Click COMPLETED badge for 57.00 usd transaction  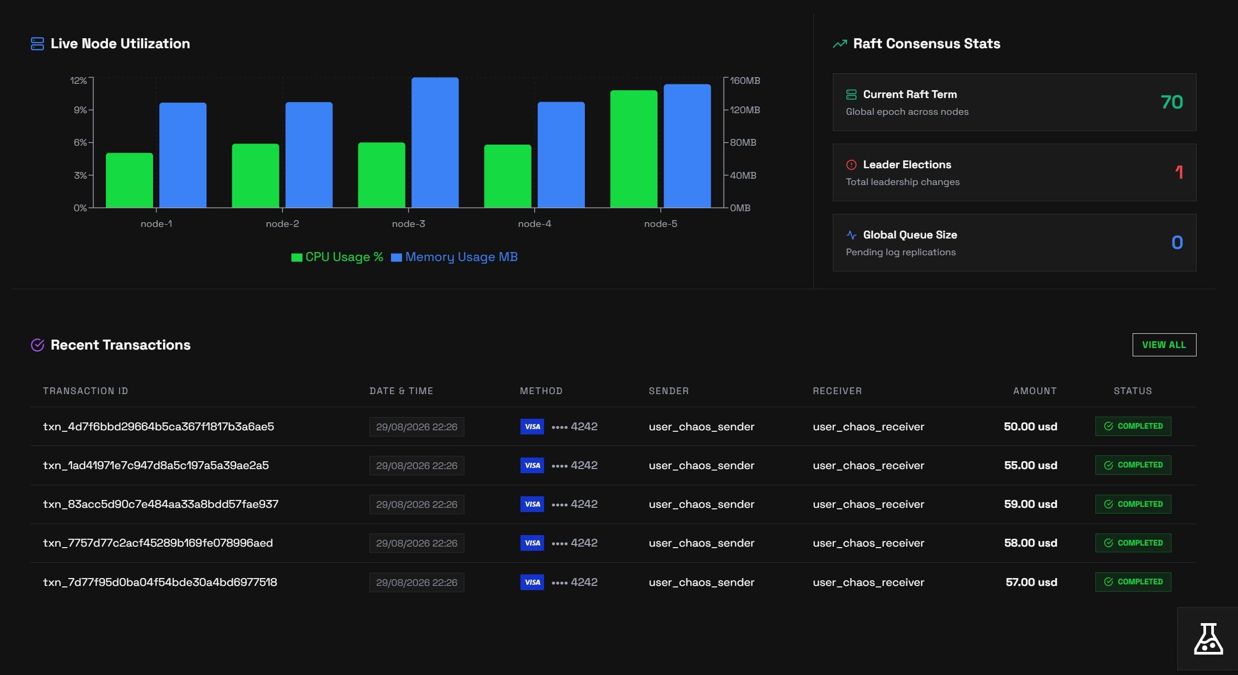click(x=1133, y=582)
